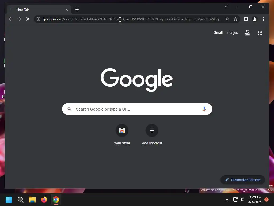This screenshot has height=206, width=274.
Task: Start voice search with microphone
Action: pos(204,109)
